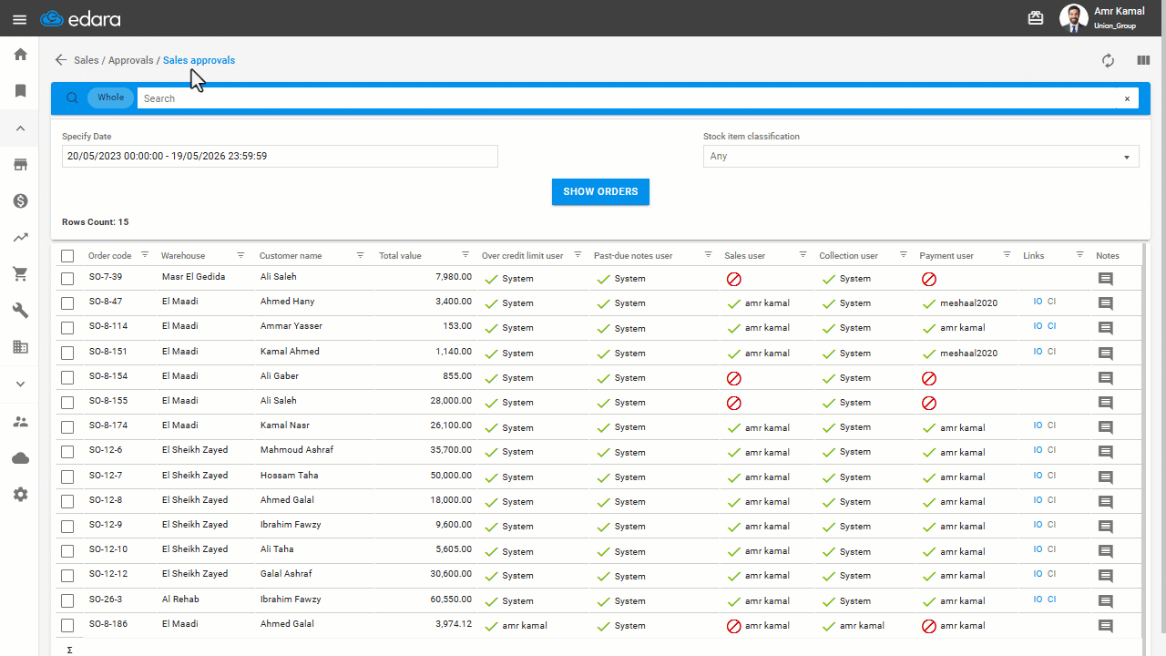The height and width of the screenshot is (656, 1166).
Task: Click the Search input field
Action: [627, 98]
